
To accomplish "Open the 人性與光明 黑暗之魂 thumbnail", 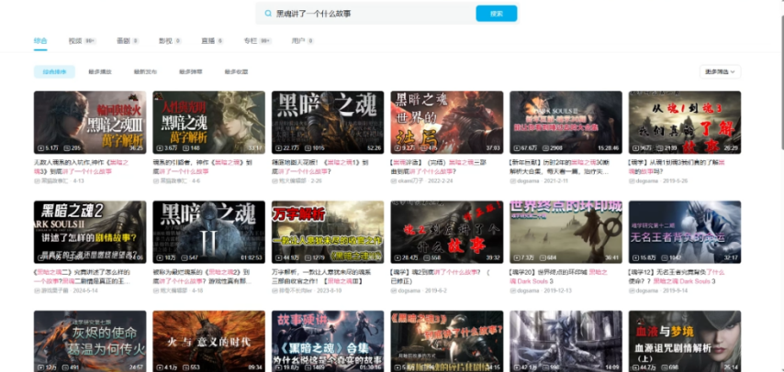I will 209,123.
